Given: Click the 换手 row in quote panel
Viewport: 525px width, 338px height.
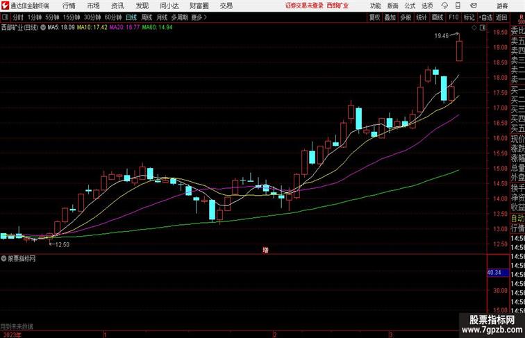Looking at the screenshot, I should point(517,188).
